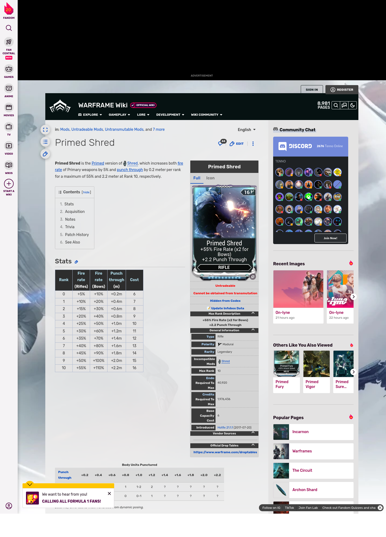Open the wiki Discuss icon in header
This screenshot has height=537, width=386.
pos(344,106)
